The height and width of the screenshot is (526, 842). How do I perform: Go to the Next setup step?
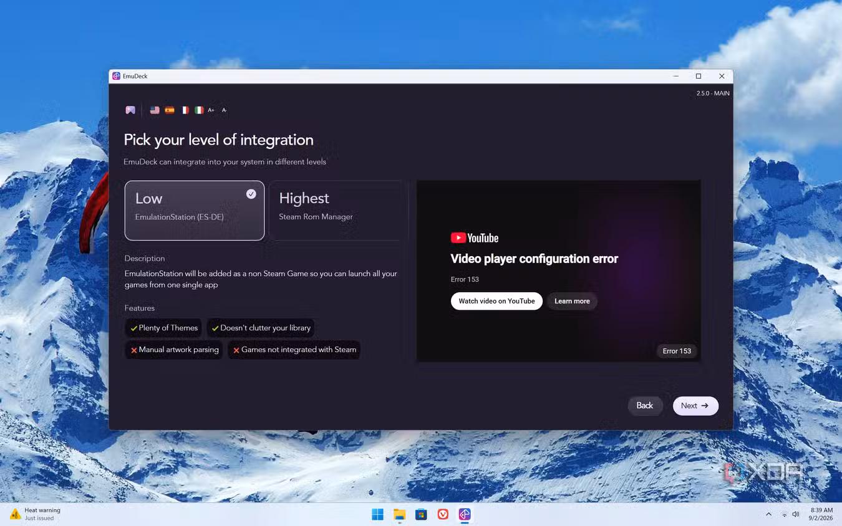click(x=695, y=406)
